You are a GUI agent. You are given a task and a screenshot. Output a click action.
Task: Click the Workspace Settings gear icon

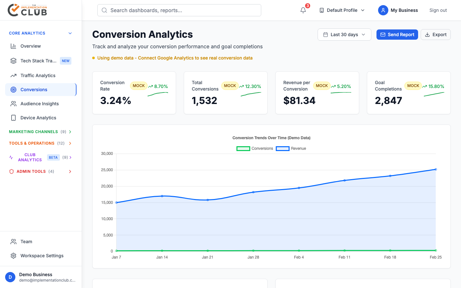tap(13, 256)
